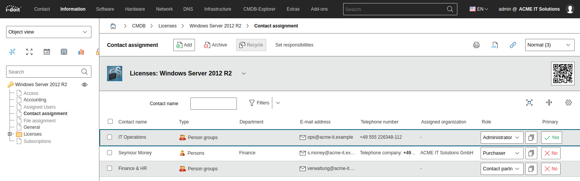580x181 pixels.
Task: Expand the chevron beside Licenses title
Action: pos(244,74)
